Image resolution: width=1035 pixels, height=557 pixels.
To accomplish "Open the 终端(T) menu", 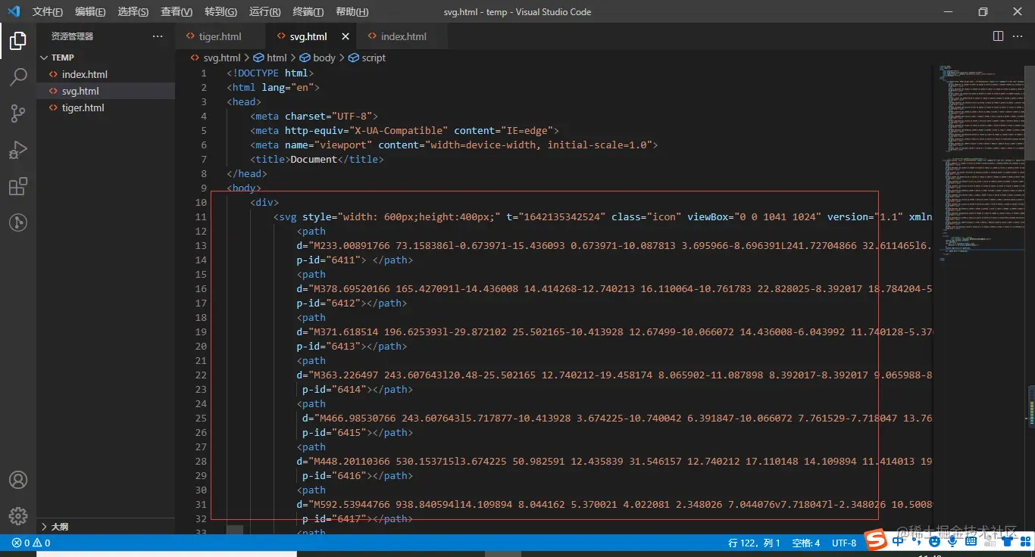I will [308, 12].
